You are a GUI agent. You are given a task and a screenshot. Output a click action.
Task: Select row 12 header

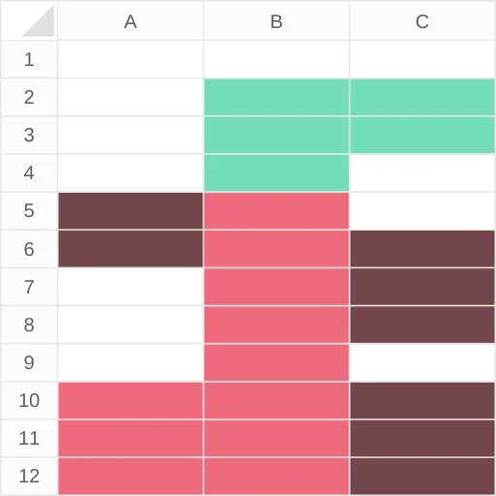tap(29, 476)
